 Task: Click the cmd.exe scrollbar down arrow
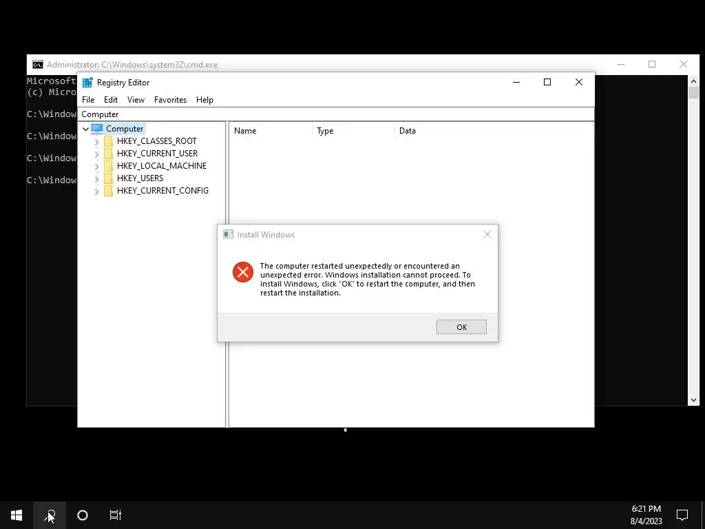[x=693, y=400]
